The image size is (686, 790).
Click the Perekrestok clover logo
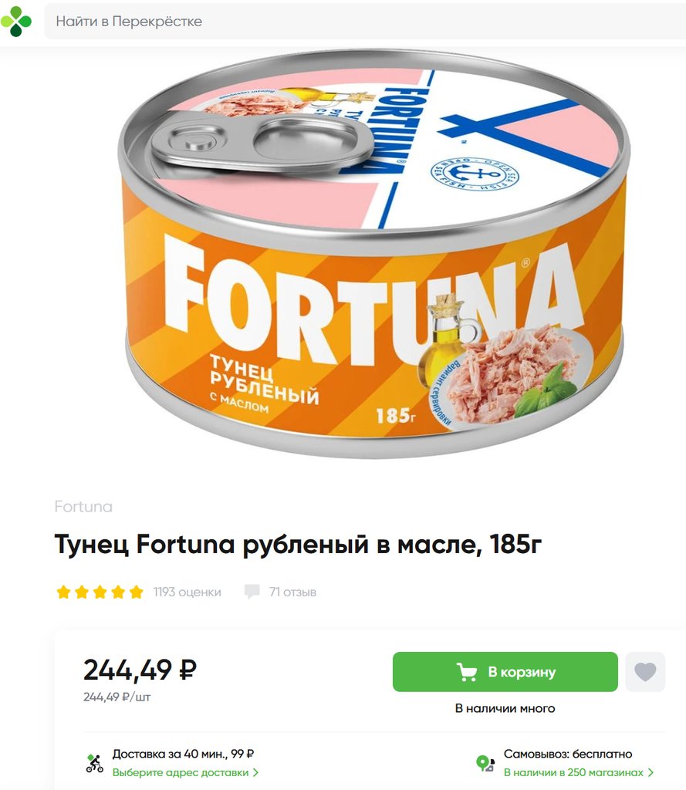point(16,21)
